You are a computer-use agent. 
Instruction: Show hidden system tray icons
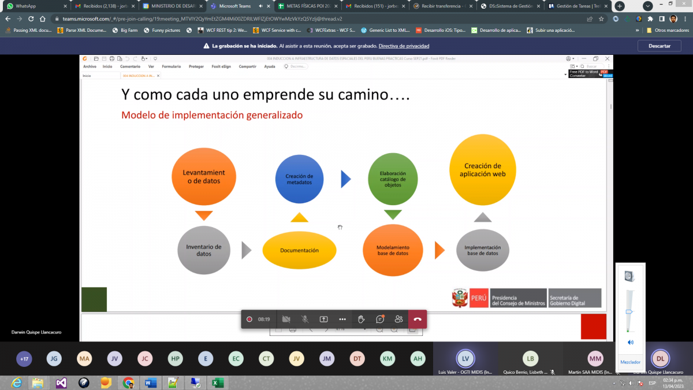[613, 383]
